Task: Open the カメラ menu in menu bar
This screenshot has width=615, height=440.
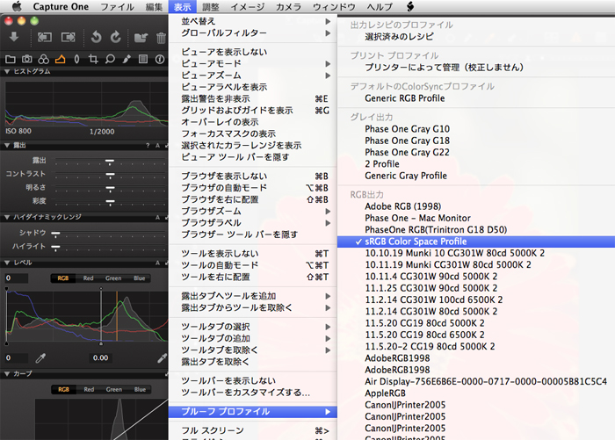Action: (289, 7)
